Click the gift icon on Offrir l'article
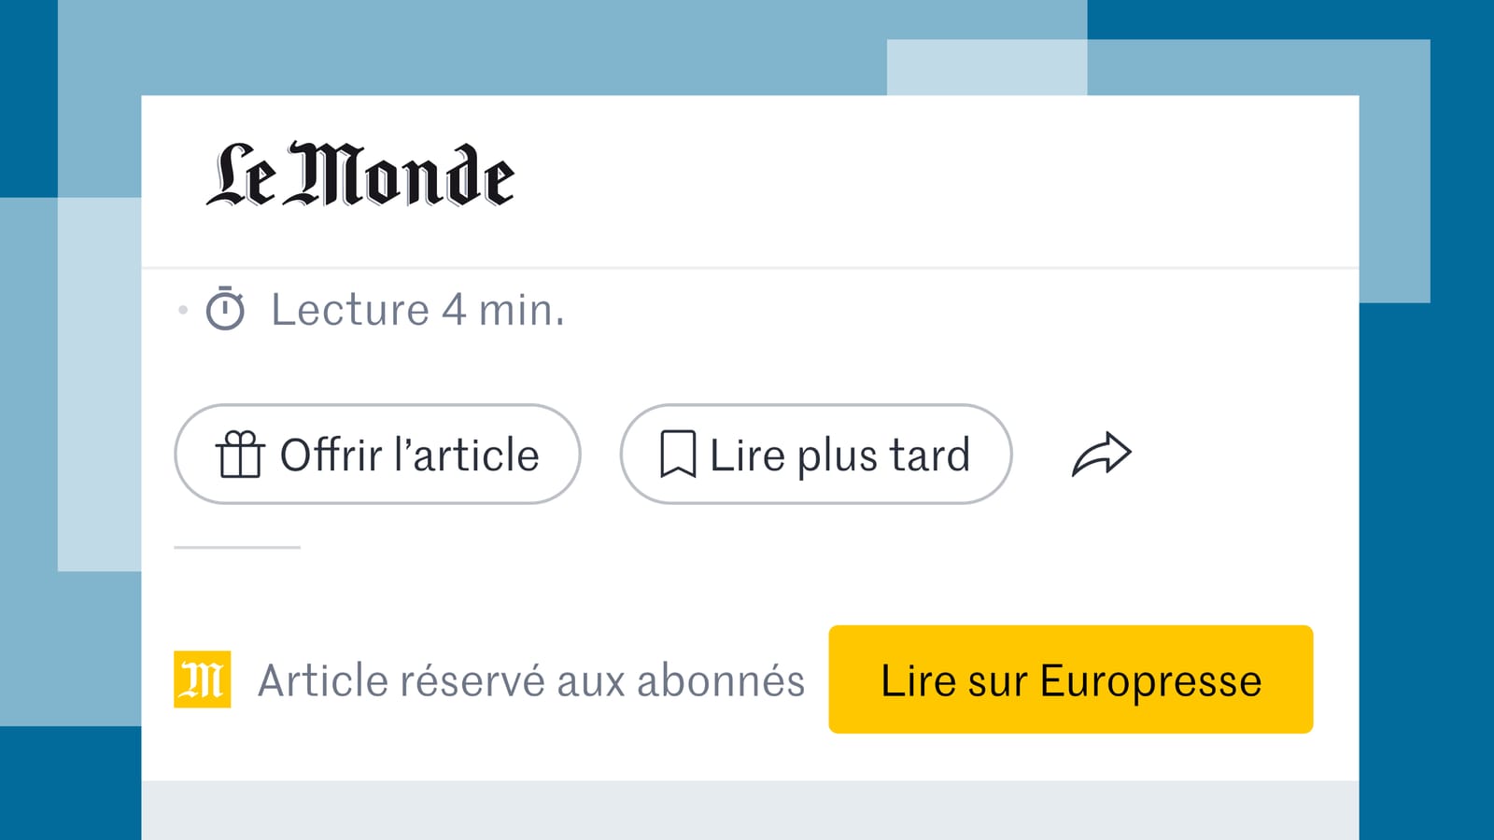 click(242, 455)
